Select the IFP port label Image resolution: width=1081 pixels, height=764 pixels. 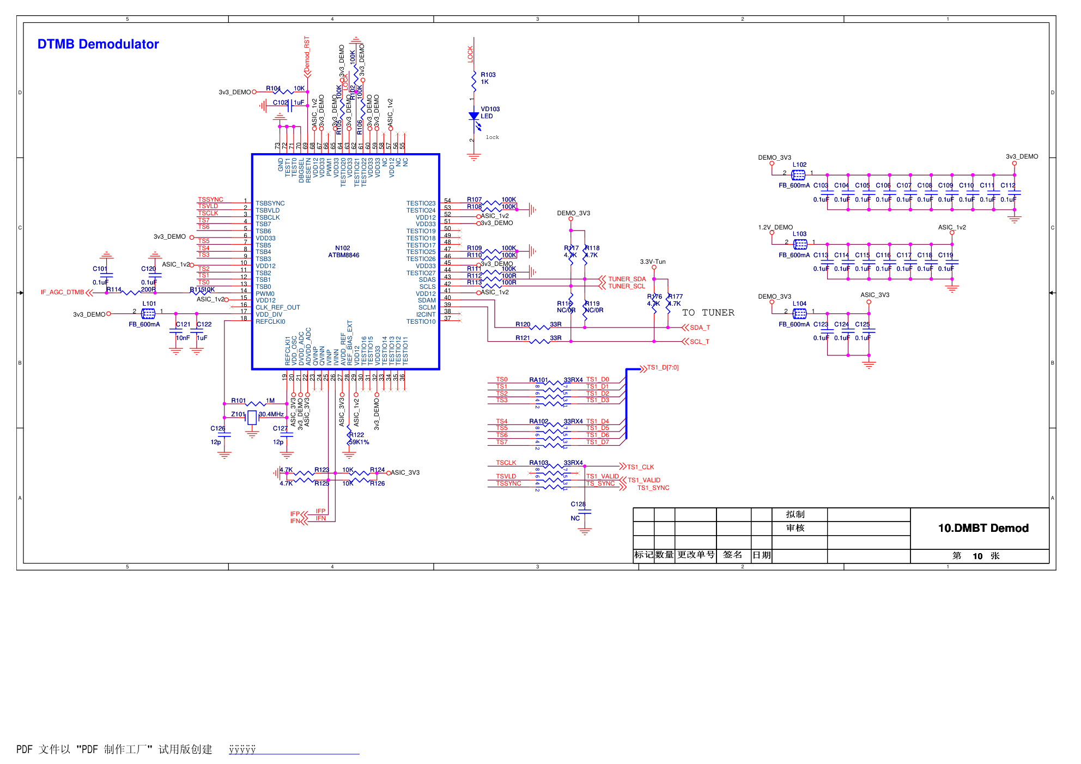coord(295,514)
